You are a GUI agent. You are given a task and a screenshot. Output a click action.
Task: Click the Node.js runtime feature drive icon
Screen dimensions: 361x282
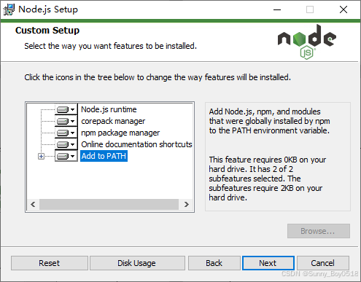[x=63, y=109]
